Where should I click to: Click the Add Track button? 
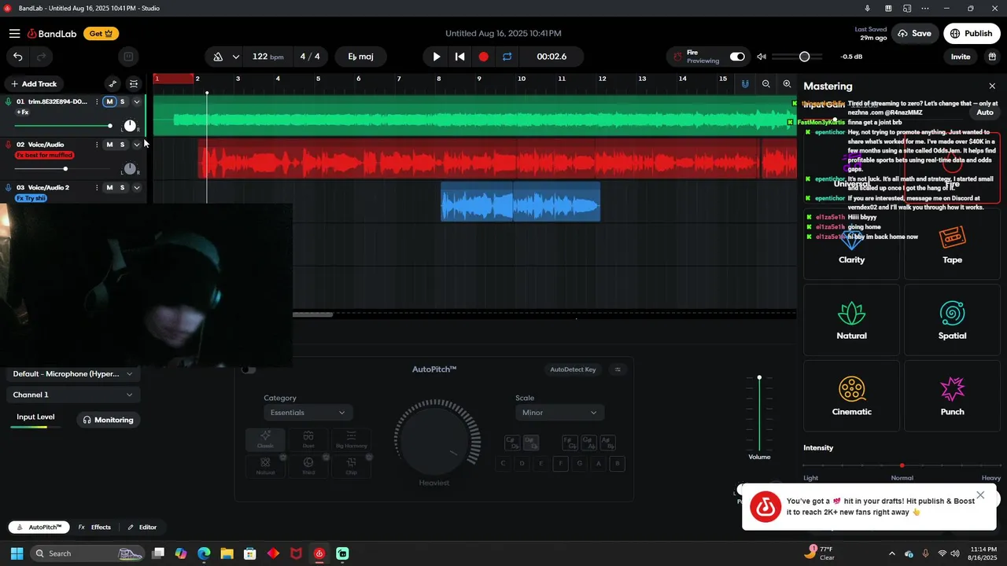point(34,84)
